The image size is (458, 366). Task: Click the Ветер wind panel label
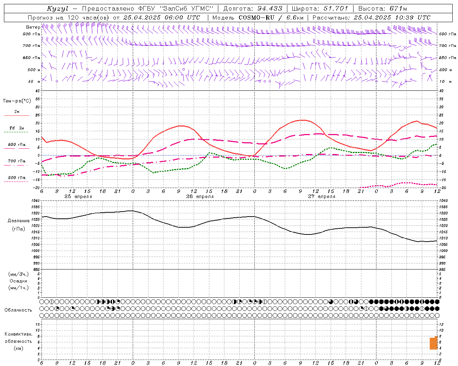33,27
